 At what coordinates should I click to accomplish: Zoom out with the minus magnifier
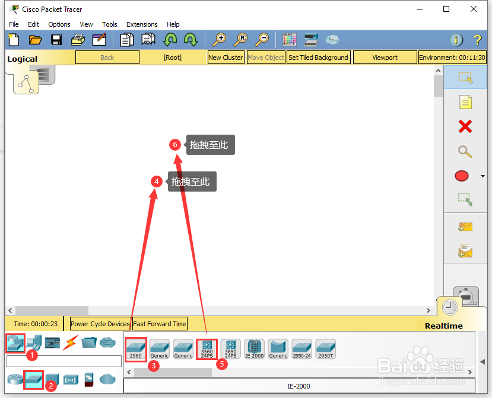coord(262,40)
